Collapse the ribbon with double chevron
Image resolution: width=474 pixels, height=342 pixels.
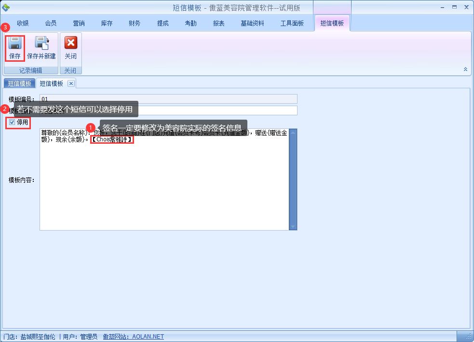(x=465, y=69)
